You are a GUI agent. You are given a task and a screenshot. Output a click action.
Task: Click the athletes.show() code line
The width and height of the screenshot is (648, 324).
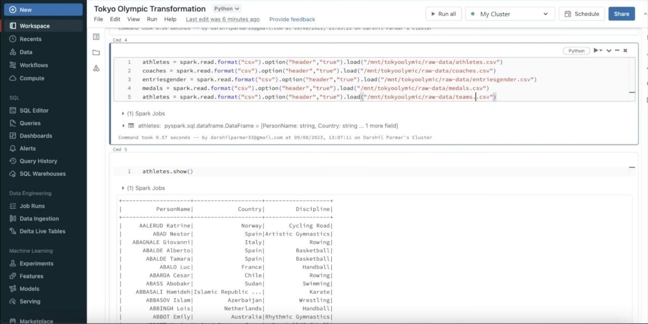[x=168, y=171]
